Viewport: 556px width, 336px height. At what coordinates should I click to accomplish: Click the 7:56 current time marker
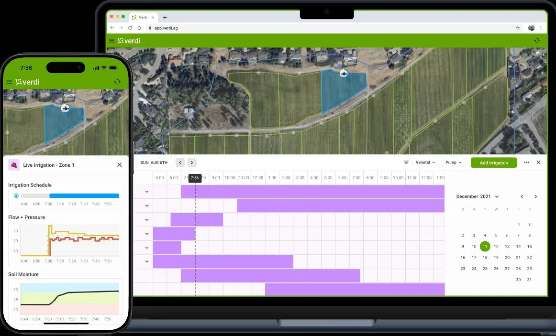click(x=195, y=178)
